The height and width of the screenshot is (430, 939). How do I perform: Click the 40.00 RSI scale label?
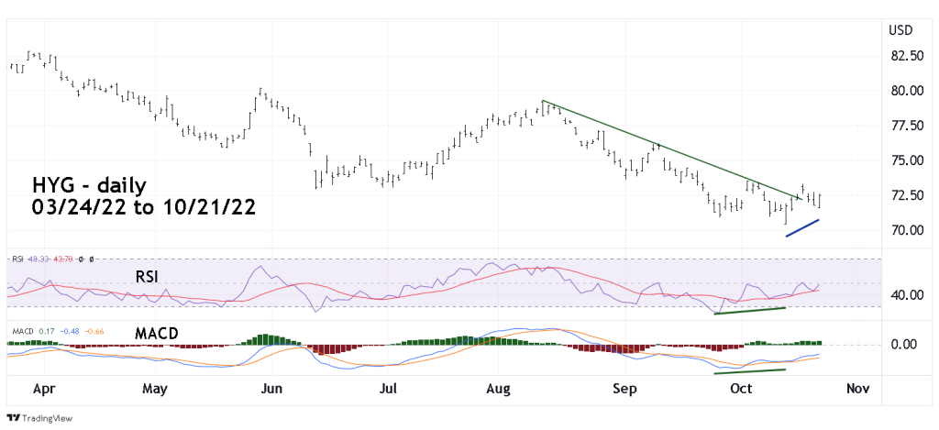coord(905,295)
